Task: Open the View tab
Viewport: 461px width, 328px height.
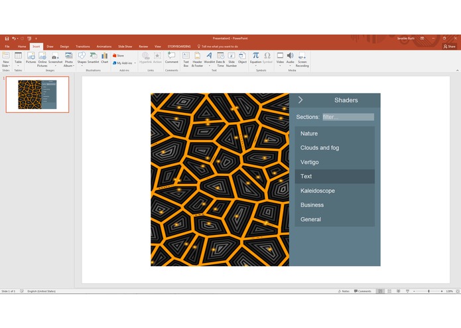Action: [158, 46]
